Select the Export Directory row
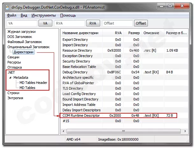 (124, 40)
